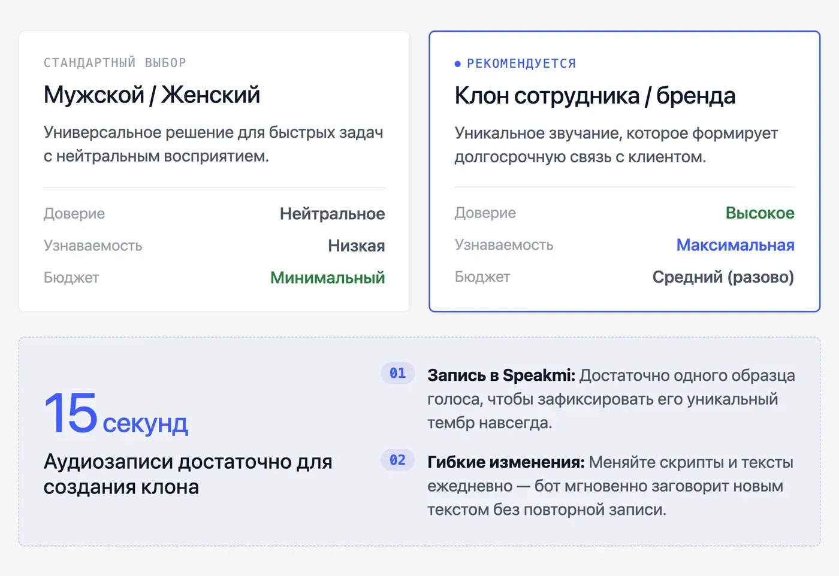Select the "Средний (разово)" budget value
The image size is (839, 576).
723,277
